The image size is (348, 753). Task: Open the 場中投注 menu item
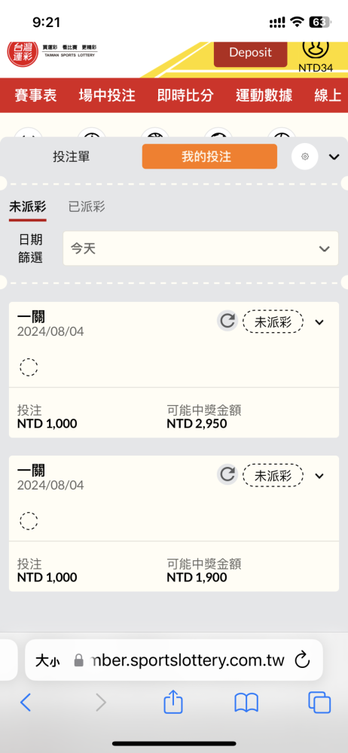click(x=107, y=95)
